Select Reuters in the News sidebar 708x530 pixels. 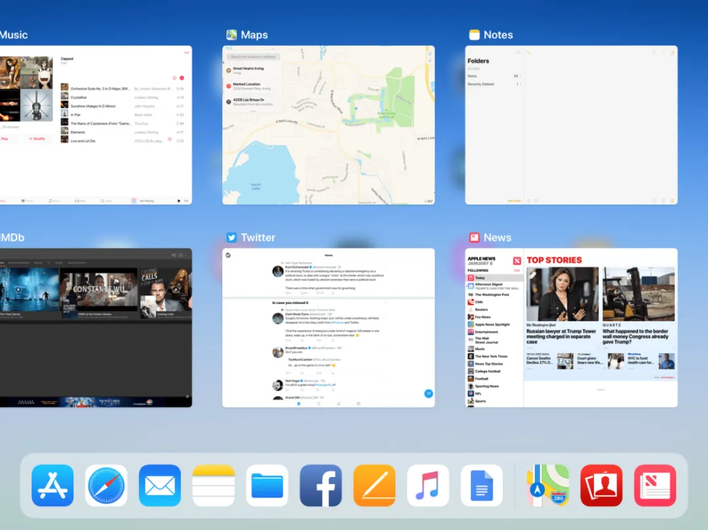pyautogui.click(x=494, y=309)
